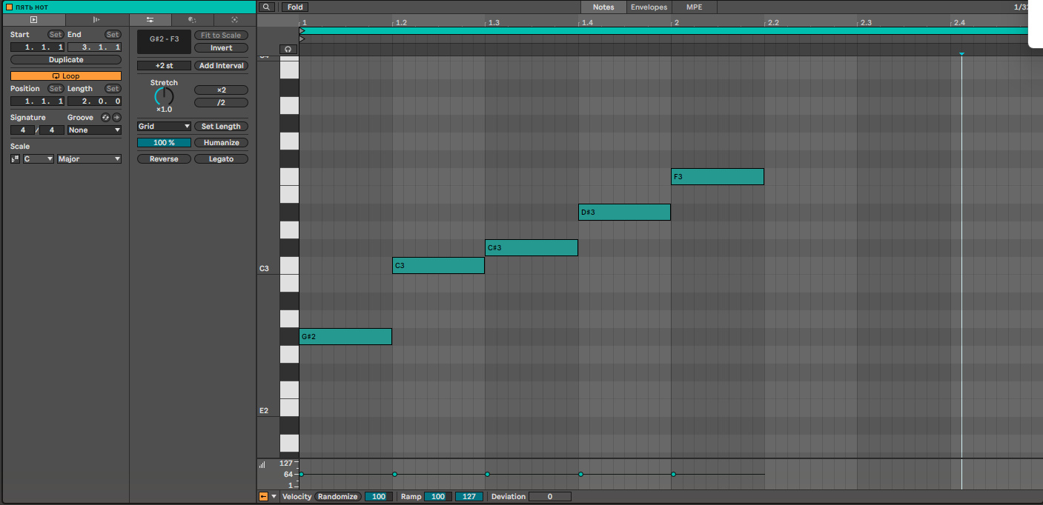Click the Hot-Swap Groove icon

105,118
